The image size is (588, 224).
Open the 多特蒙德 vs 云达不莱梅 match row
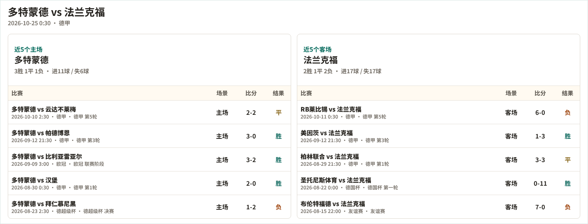point(149,112)
